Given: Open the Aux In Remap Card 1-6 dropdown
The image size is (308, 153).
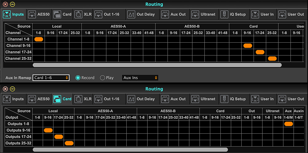Looking at the screenshot, I should 51,78.
